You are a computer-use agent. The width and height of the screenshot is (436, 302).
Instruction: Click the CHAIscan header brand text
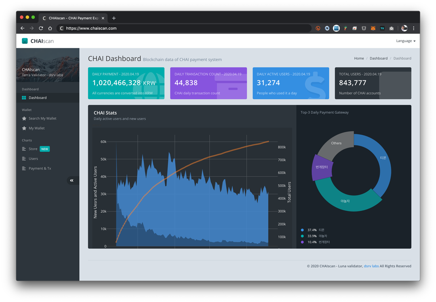coord(42,41)
